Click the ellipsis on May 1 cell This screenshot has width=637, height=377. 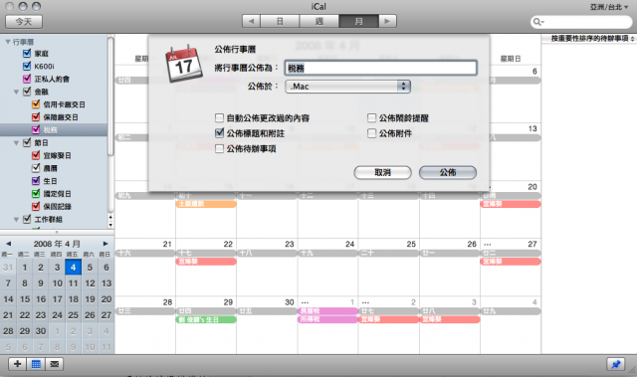coord(306,302)
